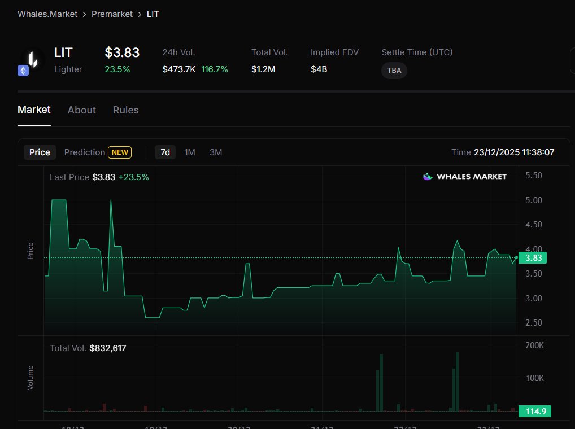The image size is (575, 429).
Task: Click the 116.7% volume change
Action: click(215, 69)
